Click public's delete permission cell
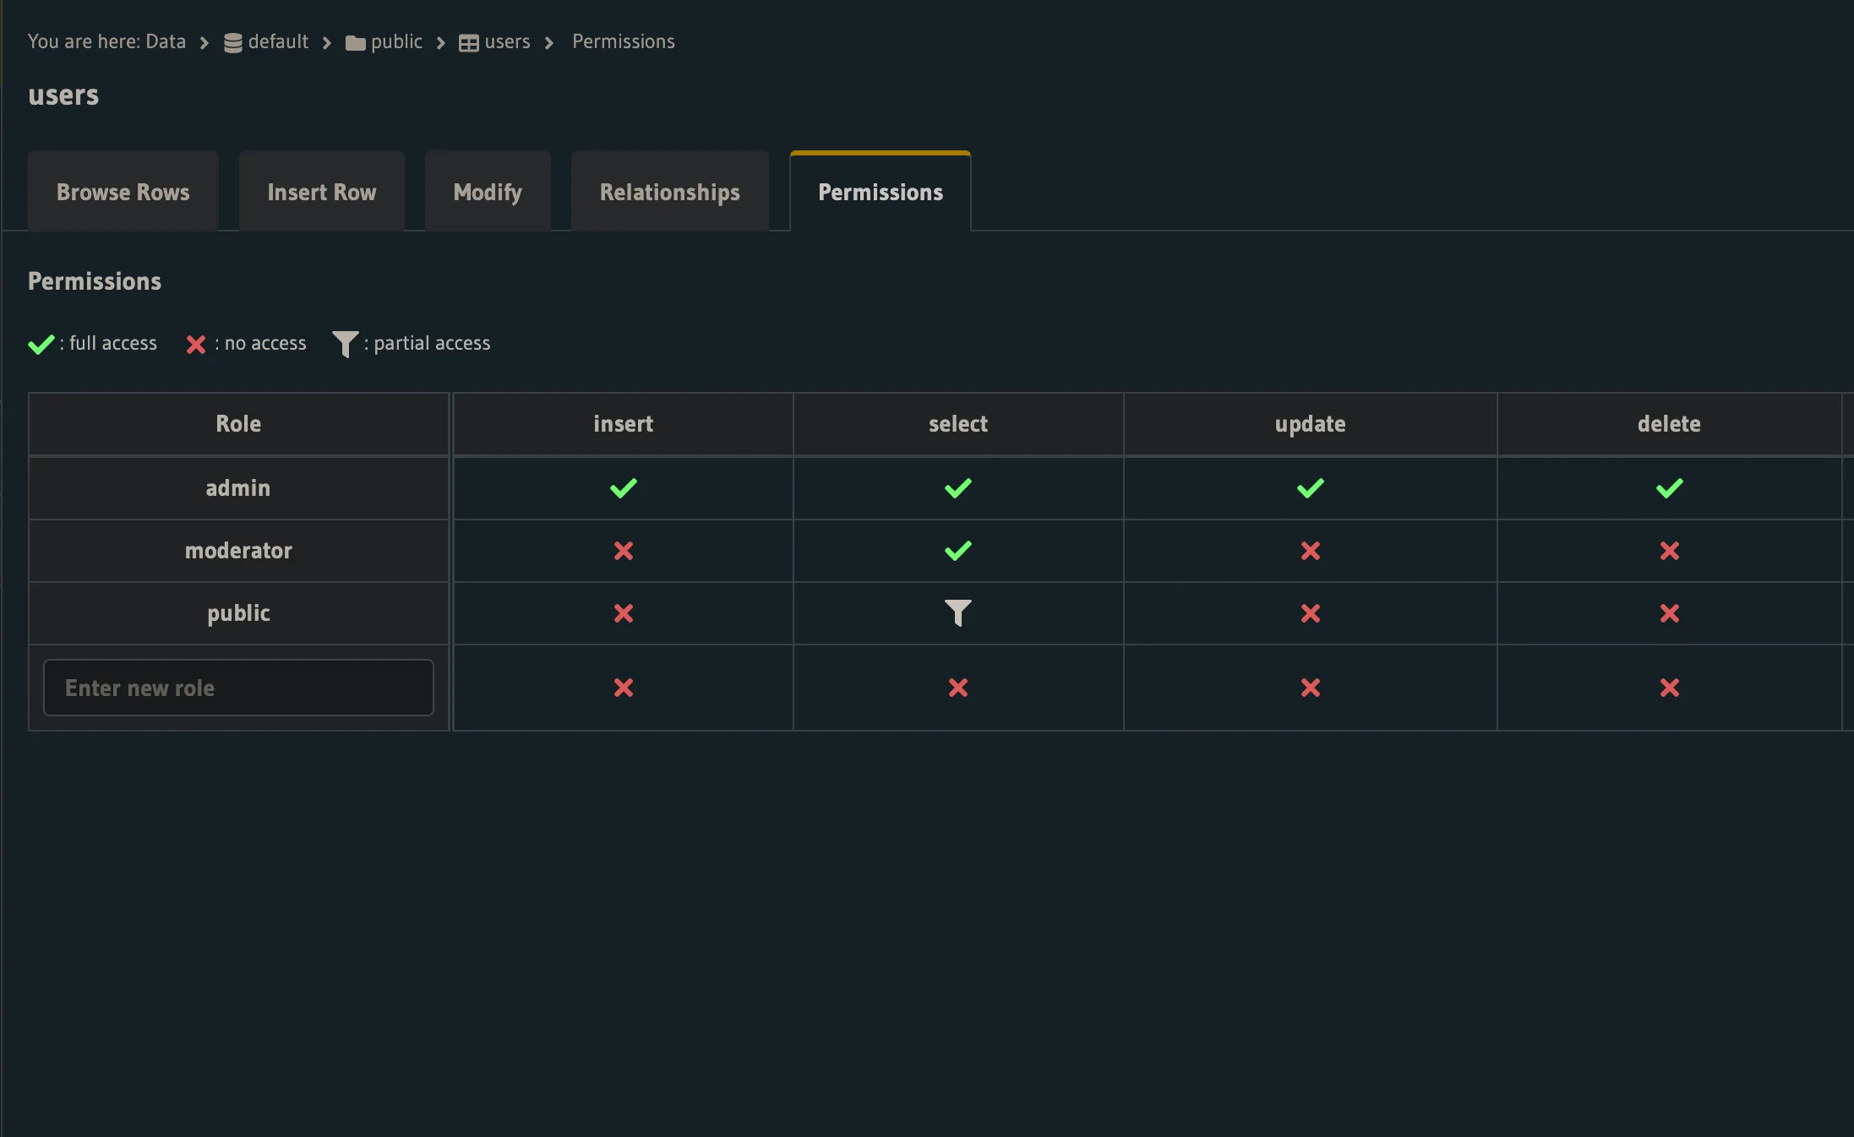The height and width of the screenshot is (1137, 1854). [x=1669, y=613]
